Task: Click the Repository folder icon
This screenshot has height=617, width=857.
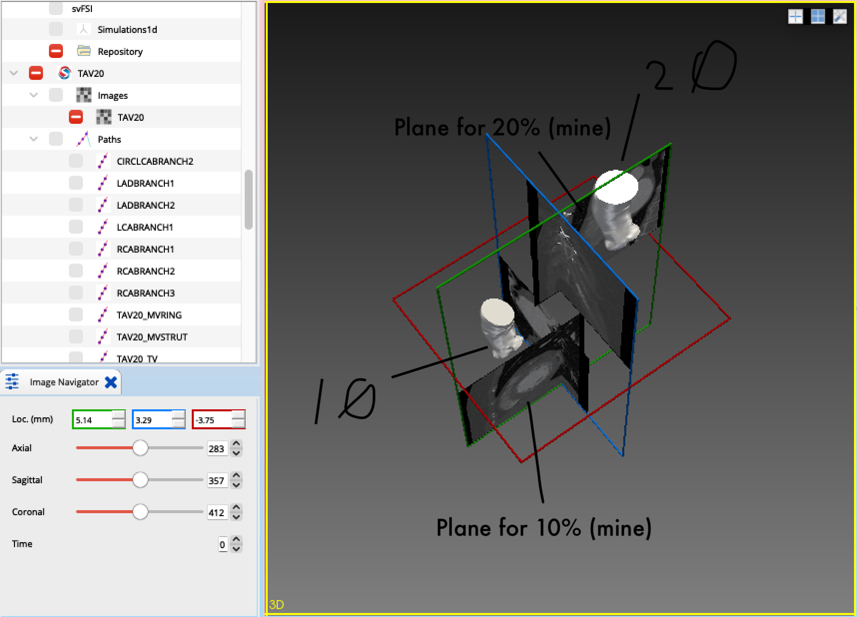Action: pos(83,51)
